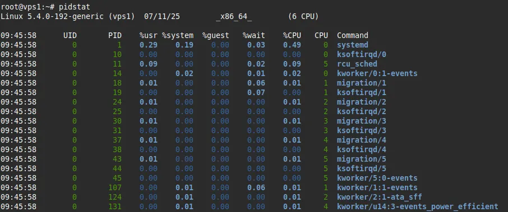Click the migration/2 command name
The width and height of the screenshot is (508, 212).
(362, 102)
